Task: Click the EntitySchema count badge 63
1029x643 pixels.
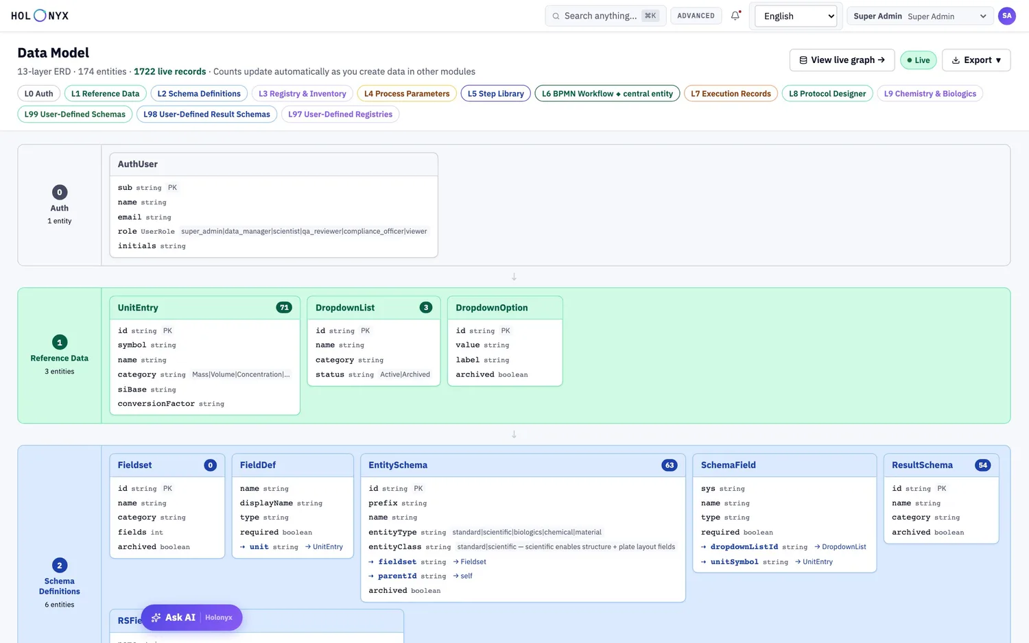Action: click(670, 465)
